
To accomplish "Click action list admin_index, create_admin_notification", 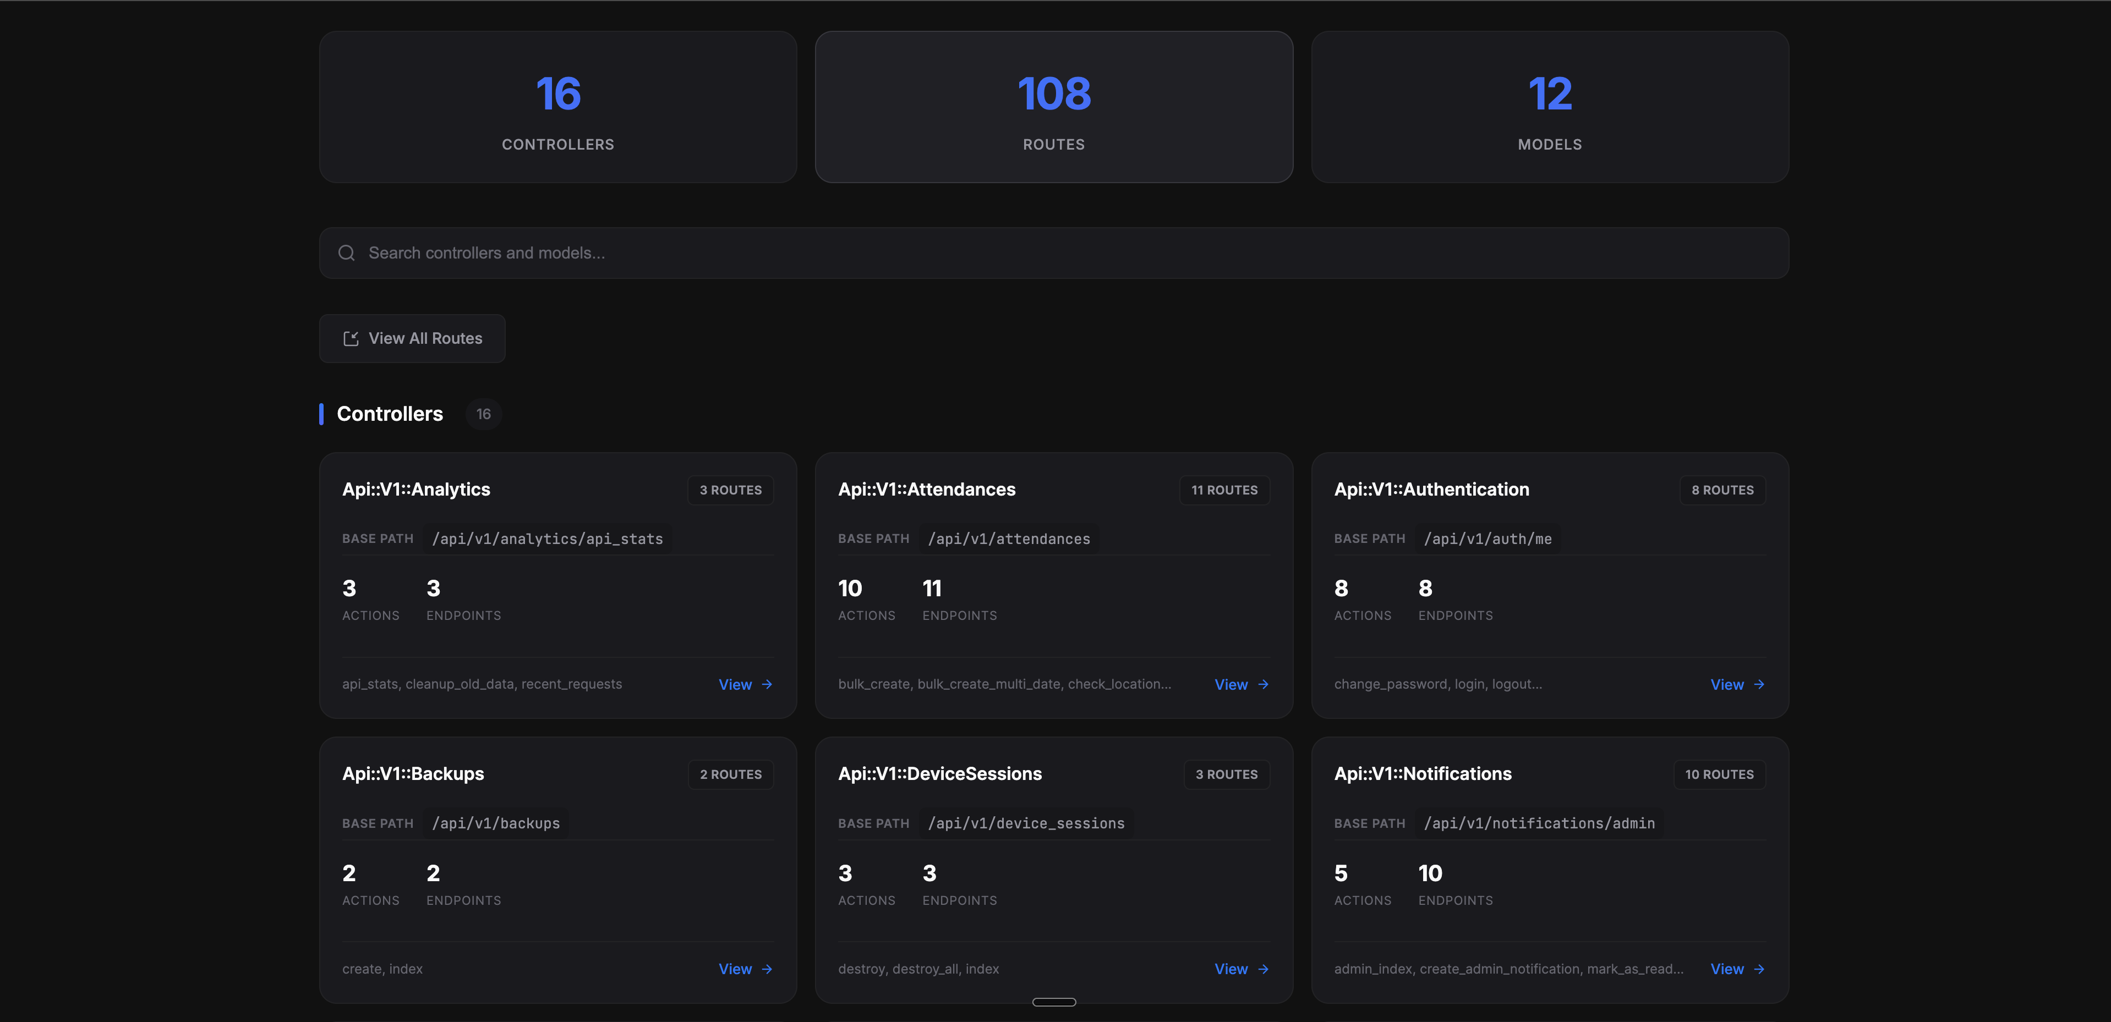I will [1508, 969].
